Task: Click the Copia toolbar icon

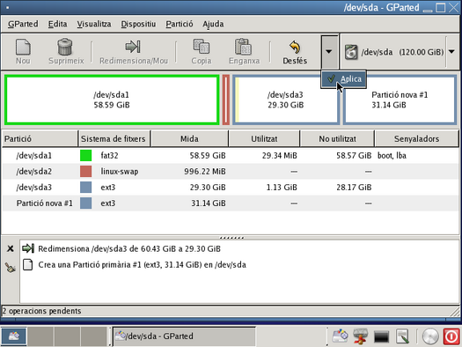Action: pyautogui.click(x=202, y=47)
